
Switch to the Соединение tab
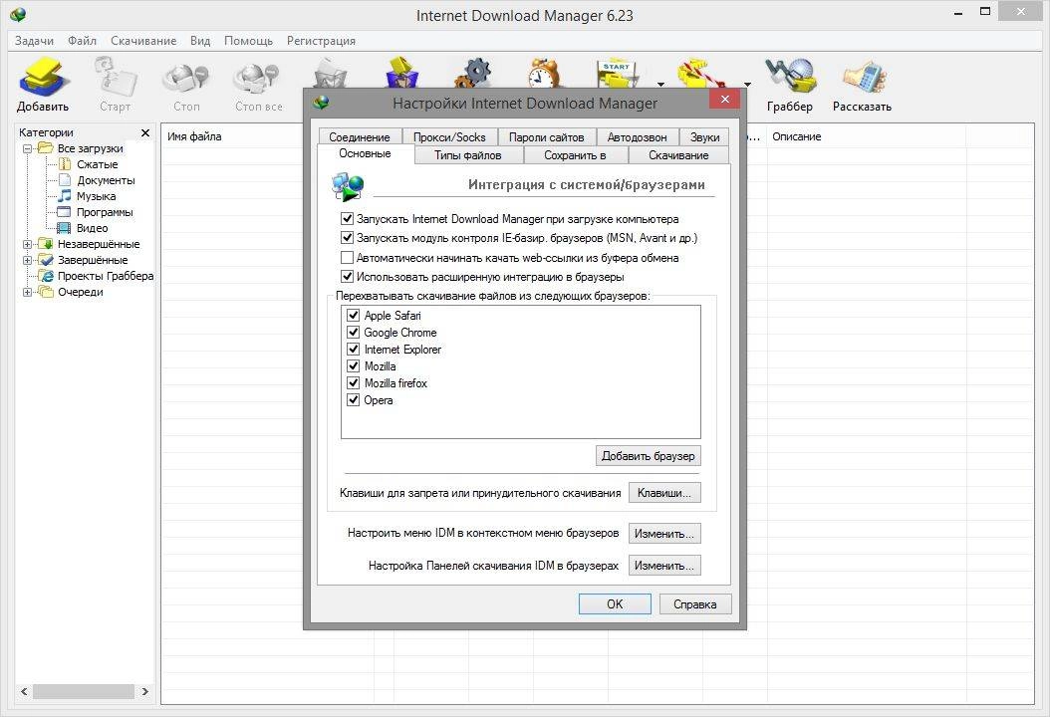point(360,136)
